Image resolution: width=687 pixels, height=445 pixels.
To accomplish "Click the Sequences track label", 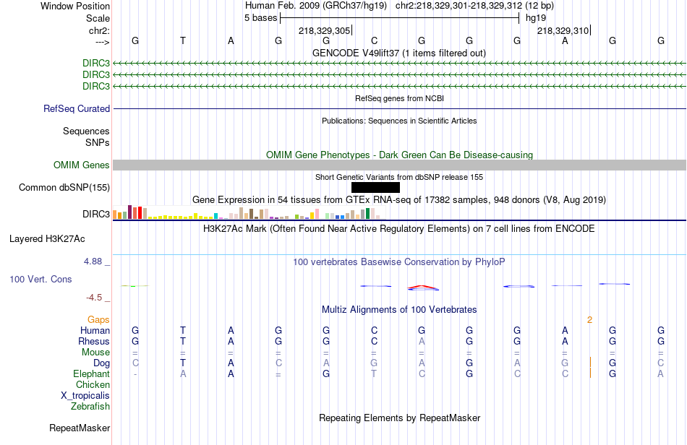I will click(86, 131).
